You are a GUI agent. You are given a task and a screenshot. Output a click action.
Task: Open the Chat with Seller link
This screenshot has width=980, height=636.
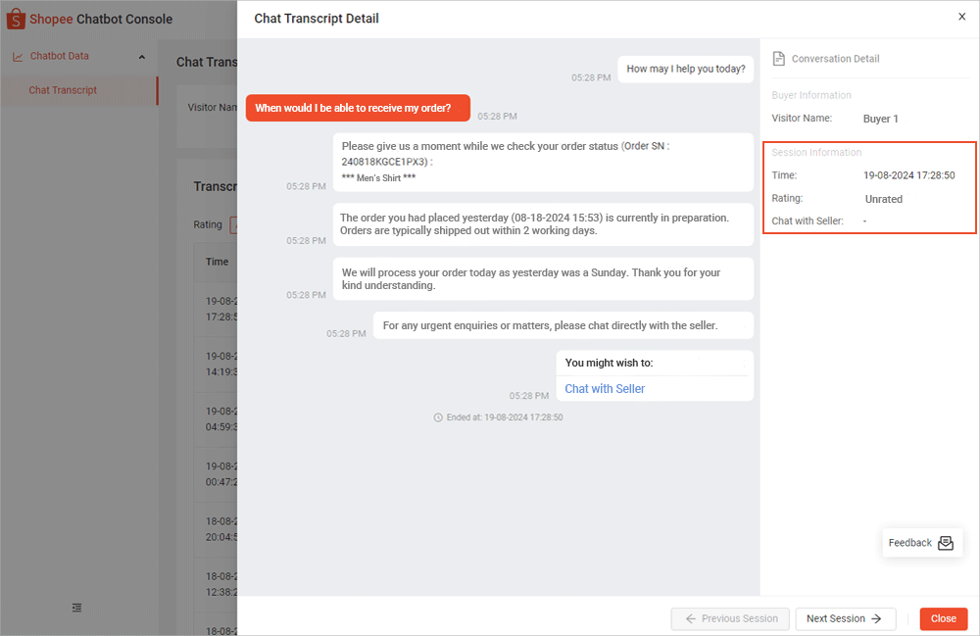tap(604, 388)
